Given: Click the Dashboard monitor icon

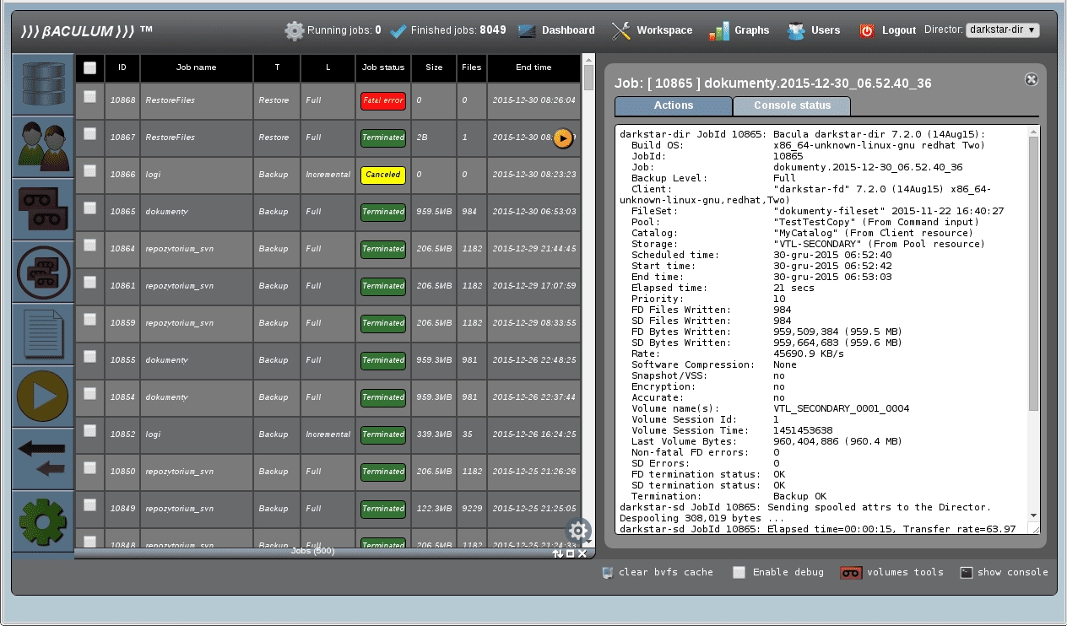Looking at the screenshot, I should click(x=528, y=30).
